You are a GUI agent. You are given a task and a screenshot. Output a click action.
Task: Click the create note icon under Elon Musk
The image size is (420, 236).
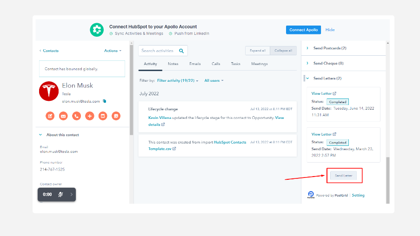tap(50, 116)
